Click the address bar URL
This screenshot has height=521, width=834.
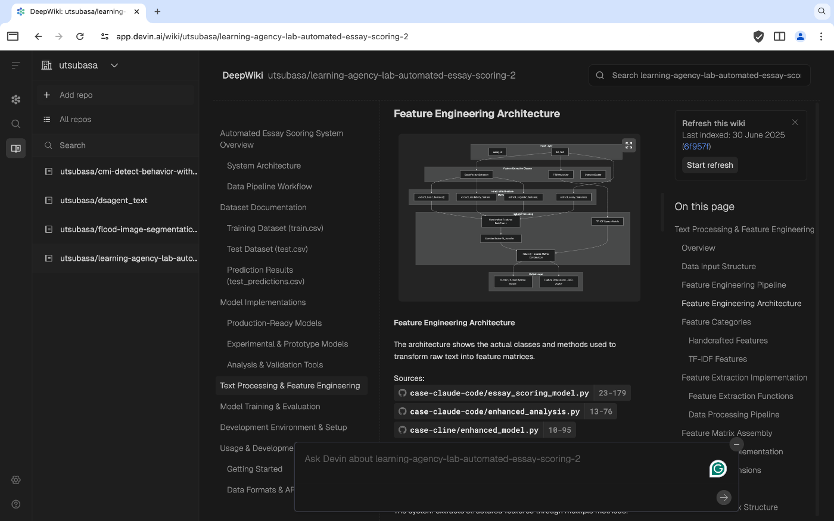pyautogui.click(x=262, y=36)
